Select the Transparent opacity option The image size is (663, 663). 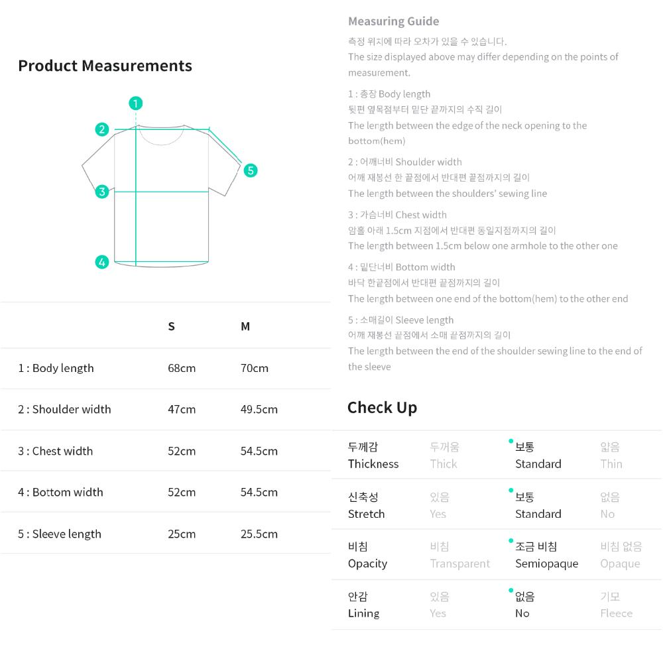[459, 555]
